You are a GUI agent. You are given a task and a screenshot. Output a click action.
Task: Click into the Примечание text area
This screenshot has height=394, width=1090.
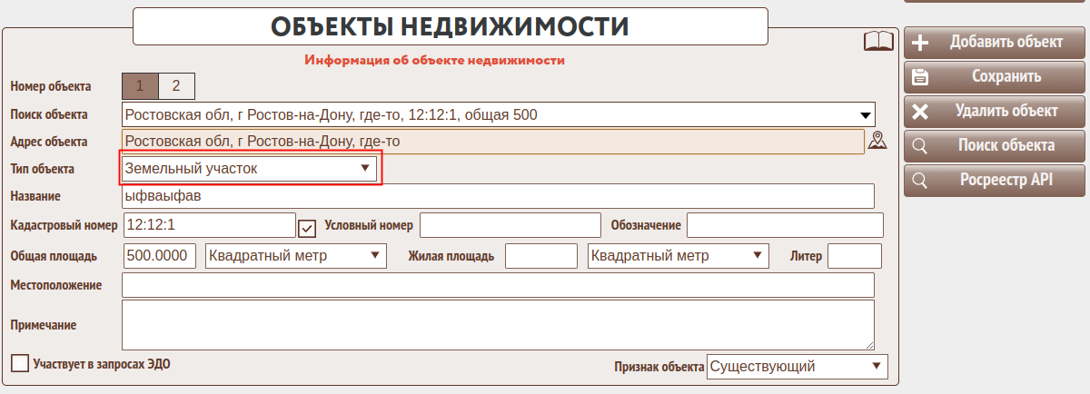pos(497,325)
